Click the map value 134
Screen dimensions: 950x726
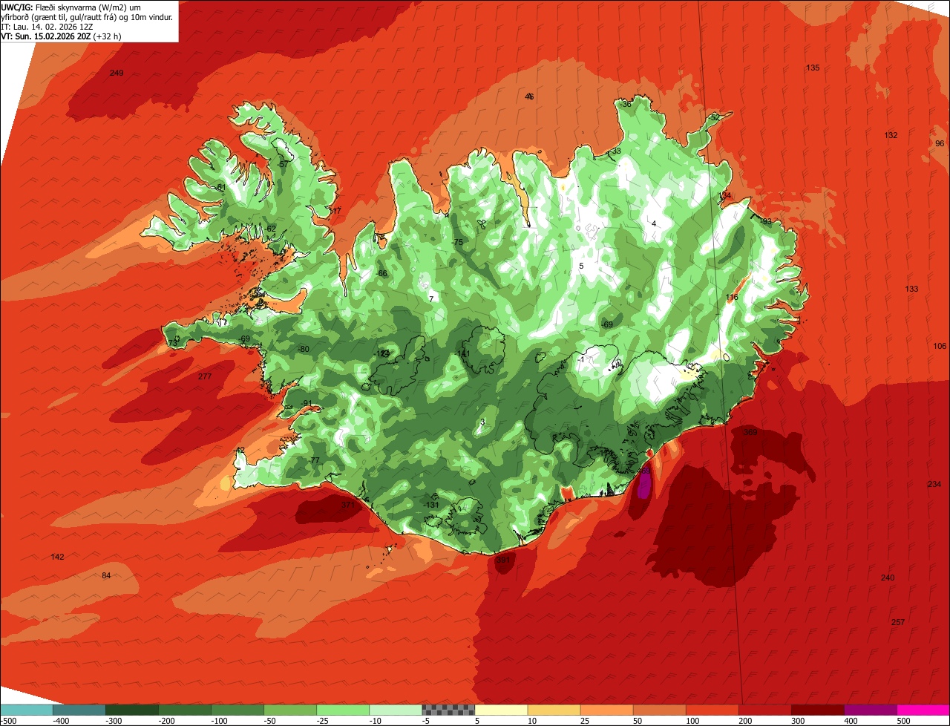click(x=724, y=196)
